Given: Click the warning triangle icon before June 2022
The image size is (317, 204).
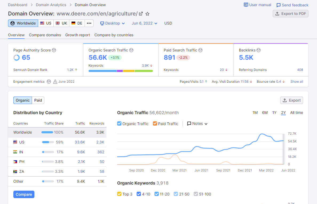Looking at the screenshot, I should click(x=55, y=82).
